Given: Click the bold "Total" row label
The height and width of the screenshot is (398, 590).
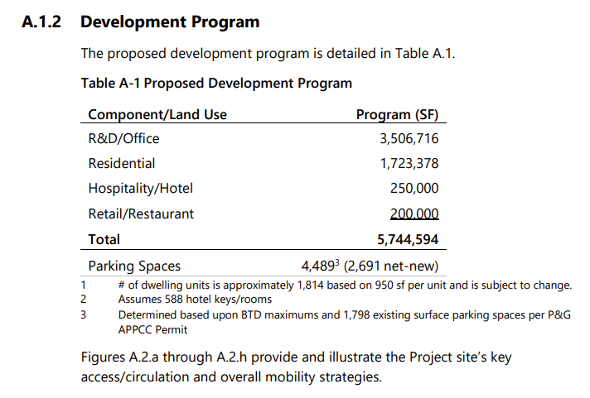Looking at the screenshot, I should point(104,239).
